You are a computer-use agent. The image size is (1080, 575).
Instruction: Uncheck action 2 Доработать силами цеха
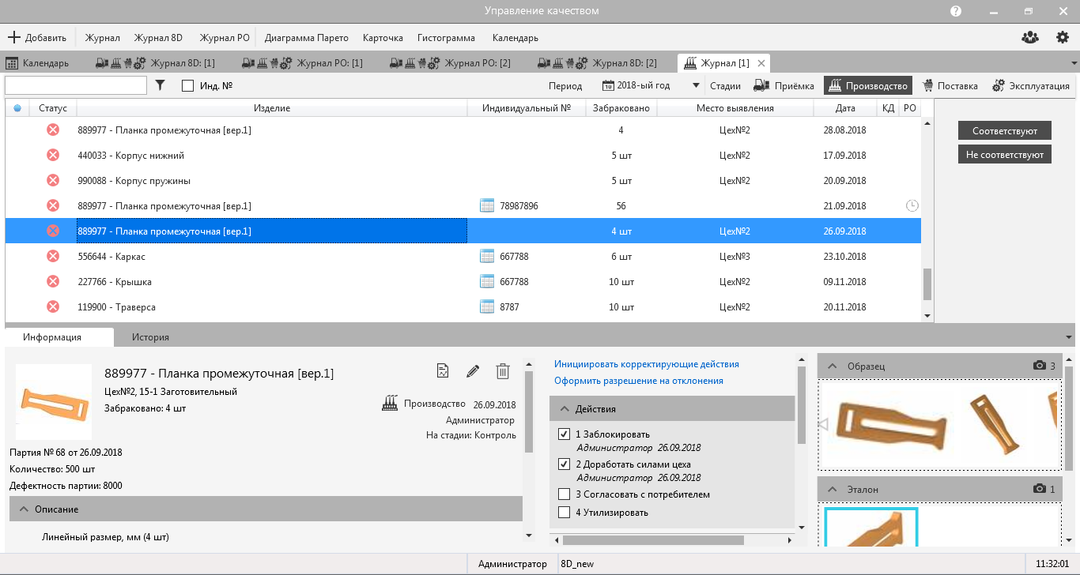pyautogui.click(x=564, y=464)
